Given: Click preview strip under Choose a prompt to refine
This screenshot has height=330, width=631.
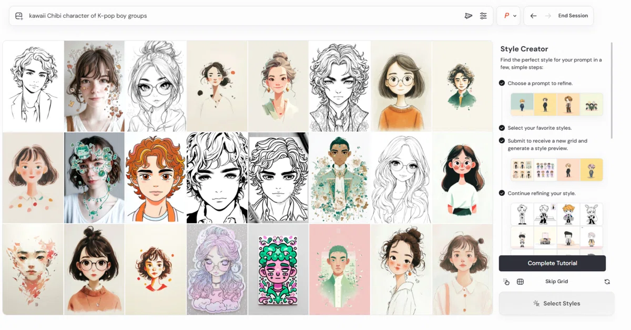Looking at the screenshot, I should (557, 105).
